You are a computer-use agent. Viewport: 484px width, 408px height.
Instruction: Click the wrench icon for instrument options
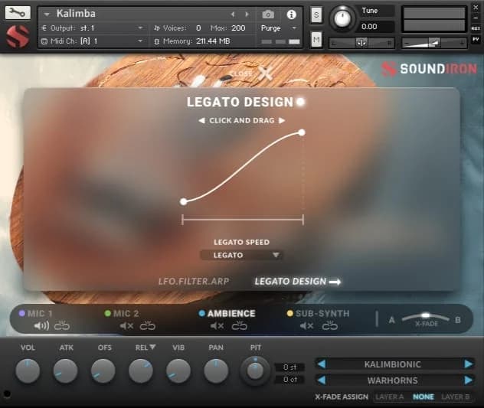tap(18, 13)
